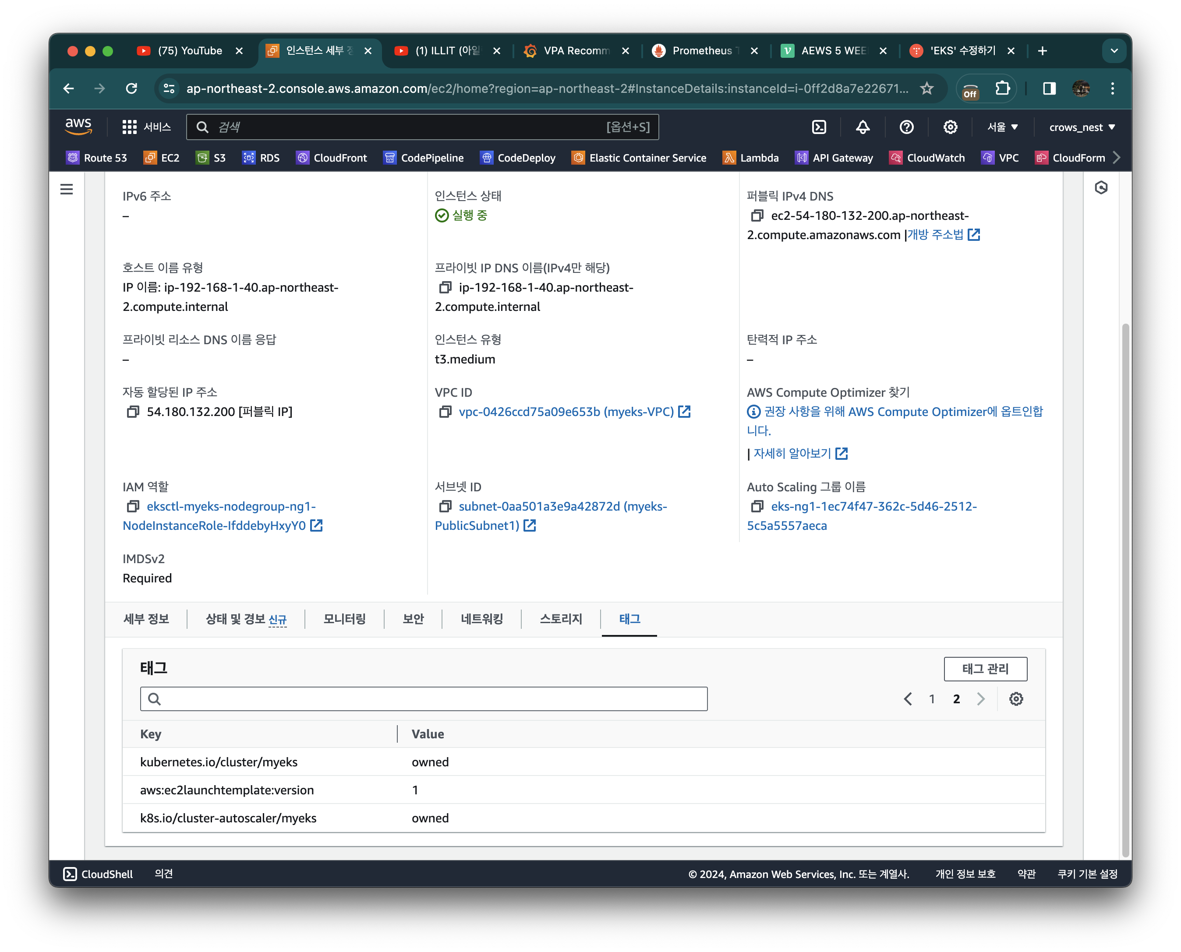
Task: Toggle the extension showing Off badge
Action: (x=970, y=89)
